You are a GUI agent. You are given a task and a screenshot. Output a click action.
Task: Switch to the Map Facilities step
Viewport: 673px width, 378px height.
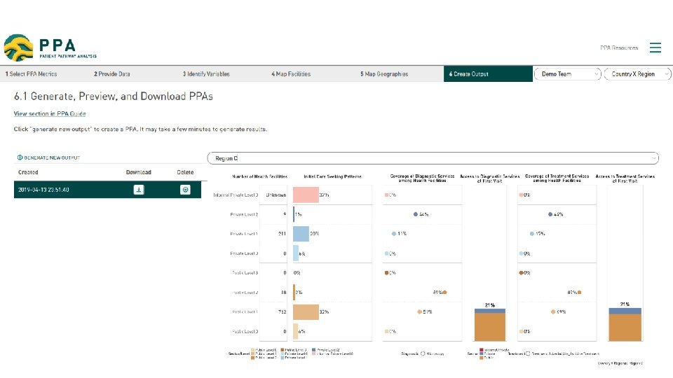pos(291,73)
